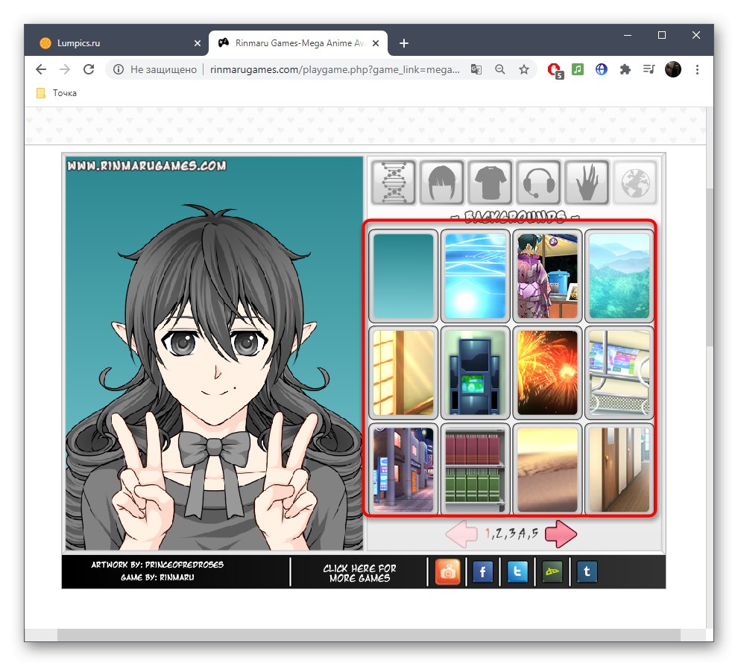Image resolution: width=738 pixels, height=666 pixels.
Task: Click the vertical page scrollbar
Action: pyautogui.click(x=710, y=267)
